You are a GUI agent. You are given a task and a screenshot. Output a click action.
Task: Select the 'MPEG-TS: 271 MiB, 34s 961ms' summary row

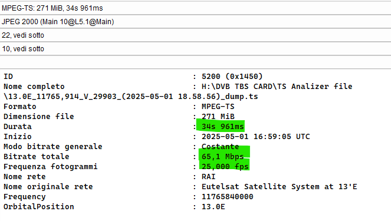(x=196, y=8)
